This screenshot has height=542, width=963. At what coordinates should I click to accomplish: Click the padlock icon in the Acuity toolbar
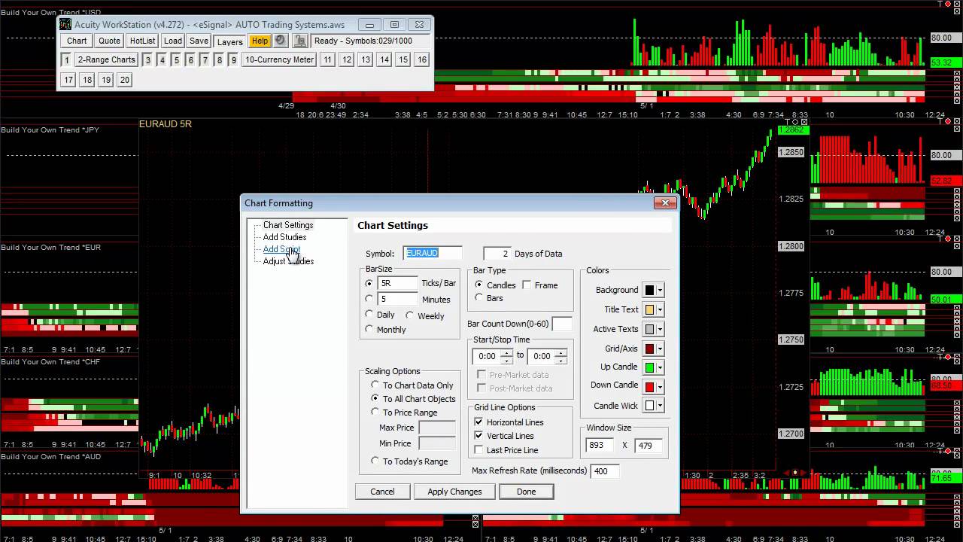(299, 41)
